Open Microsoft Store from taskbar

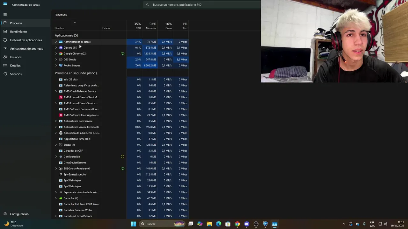pos(228,224)
